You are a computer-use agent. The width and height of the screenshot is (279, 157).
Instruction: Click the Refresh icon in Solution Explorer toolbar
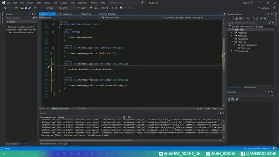(x=257, y=18)
